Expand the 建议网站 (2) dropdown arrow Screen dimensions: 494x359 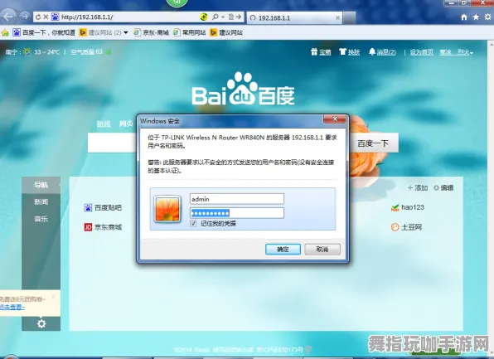126,32
